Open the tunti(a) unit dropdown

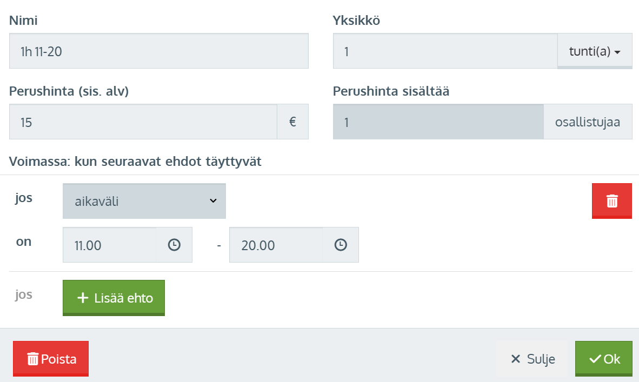[594, 51]
